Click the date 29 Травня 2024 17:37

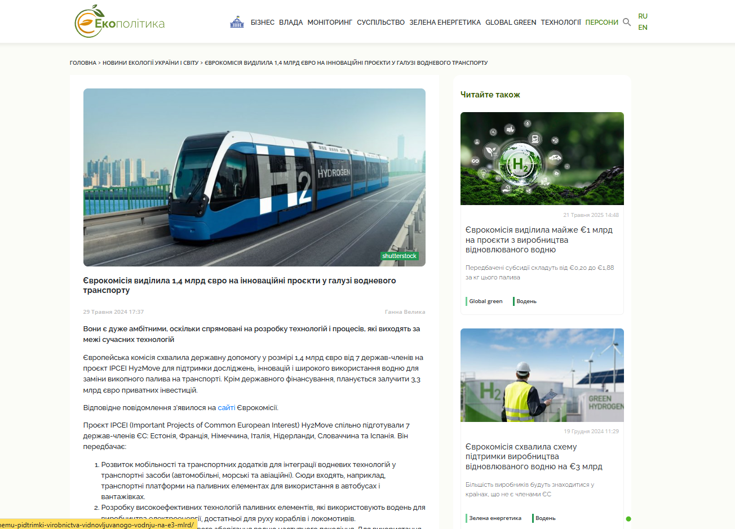113,312
